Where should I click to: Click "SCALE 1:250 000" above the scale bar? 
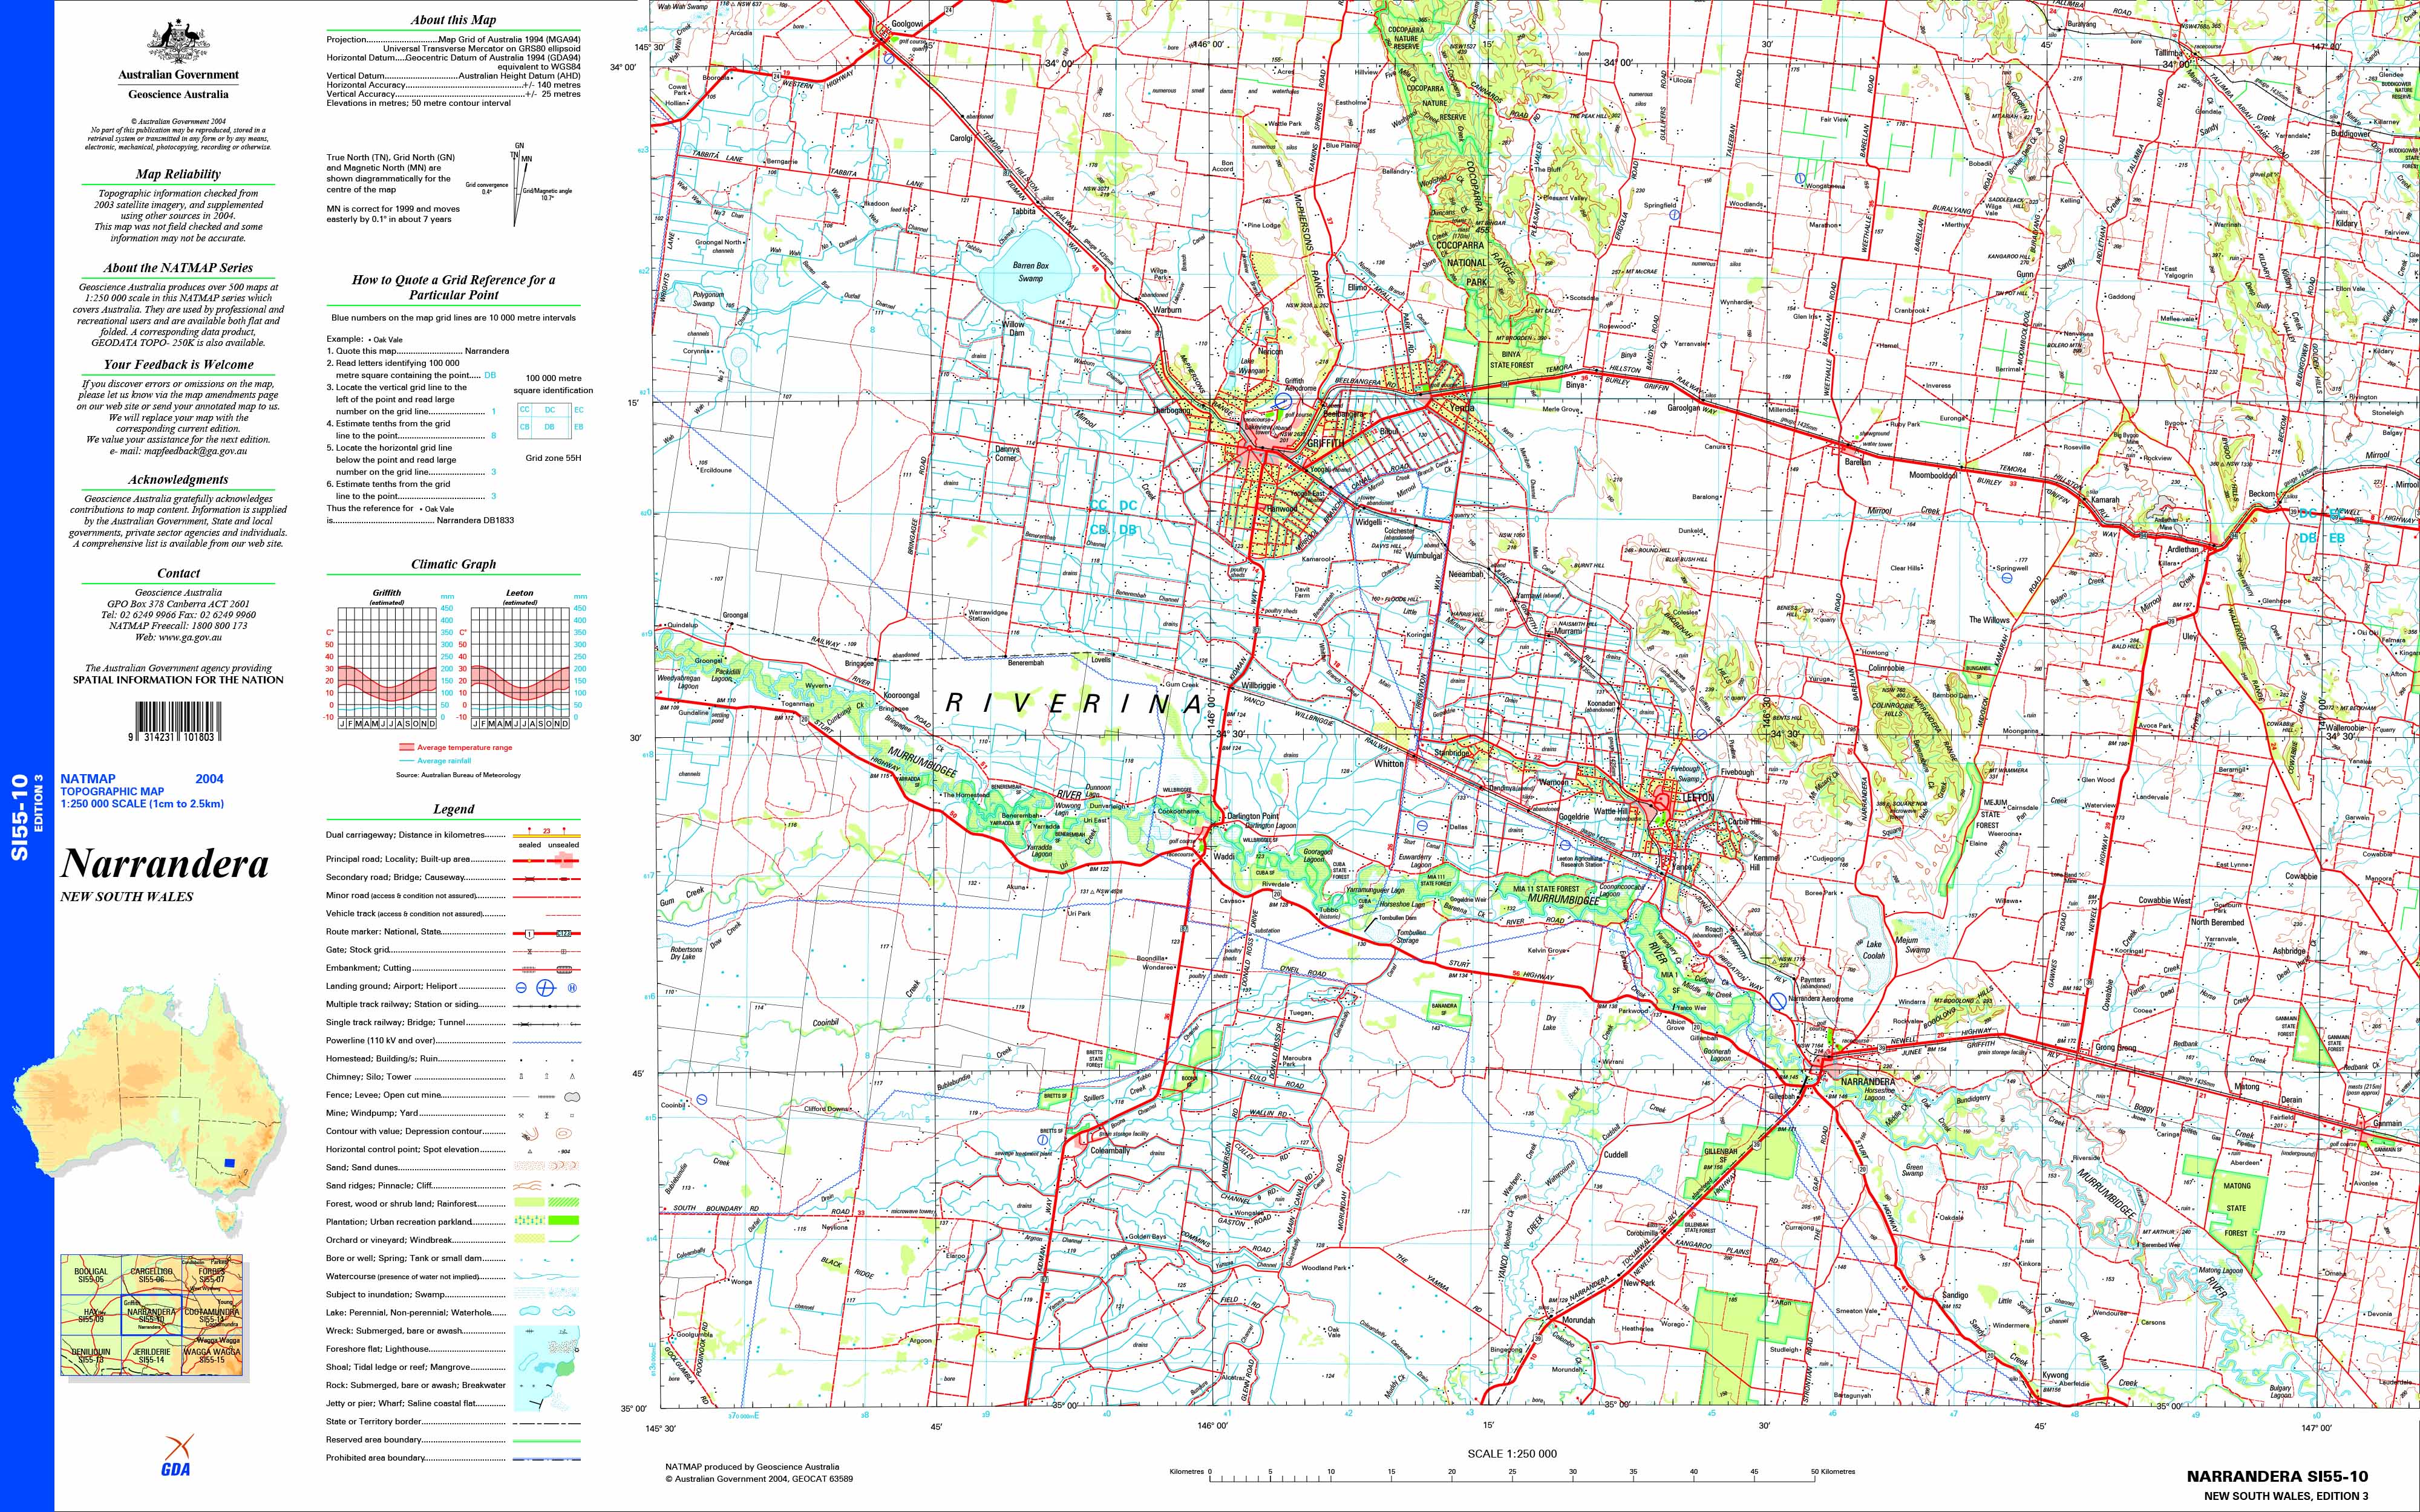click(1511, 1454)
